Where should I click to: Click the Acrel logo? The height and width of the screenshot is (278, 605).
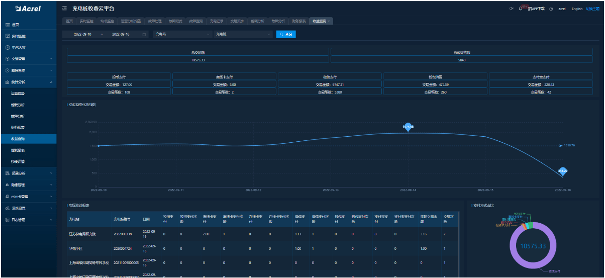(x=28, y=9)
